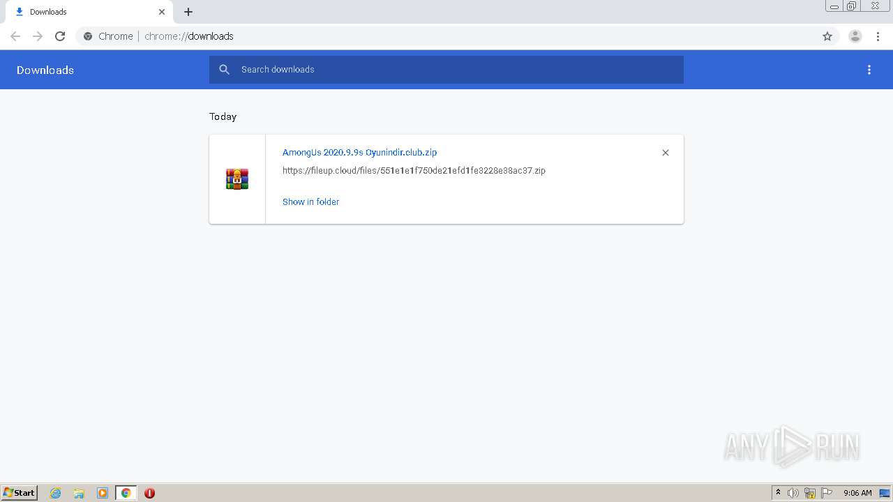
Task: Open the volume speaker tray icon
Action: click(x=793, y=493)
